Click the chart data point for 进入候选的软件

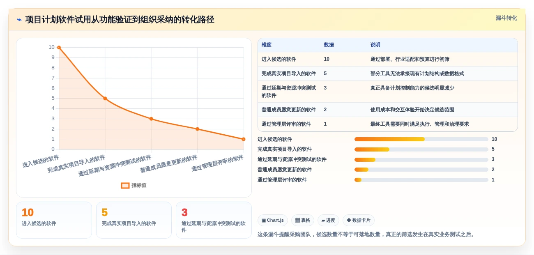[59, 48]
